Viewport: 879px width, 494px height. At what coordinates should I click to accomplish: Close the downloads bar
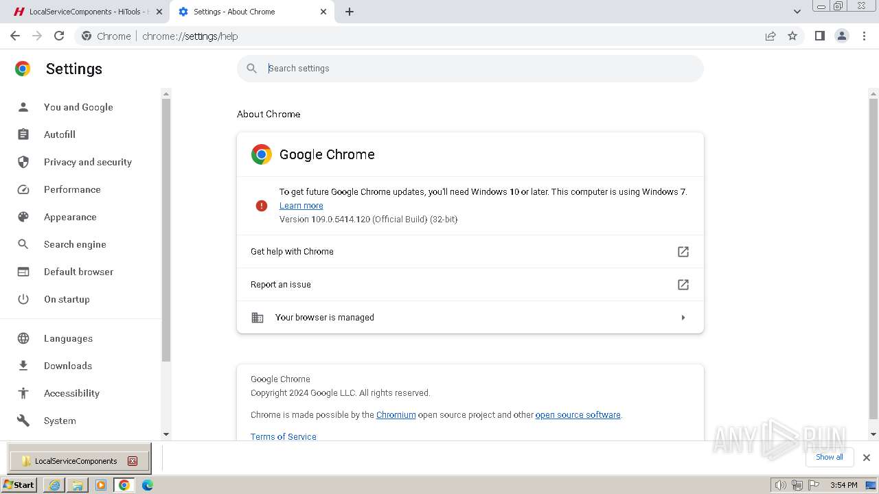click(x=866, y=458)
